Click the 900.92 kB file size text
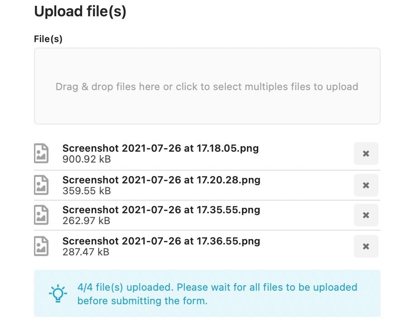 click(86, 159)
